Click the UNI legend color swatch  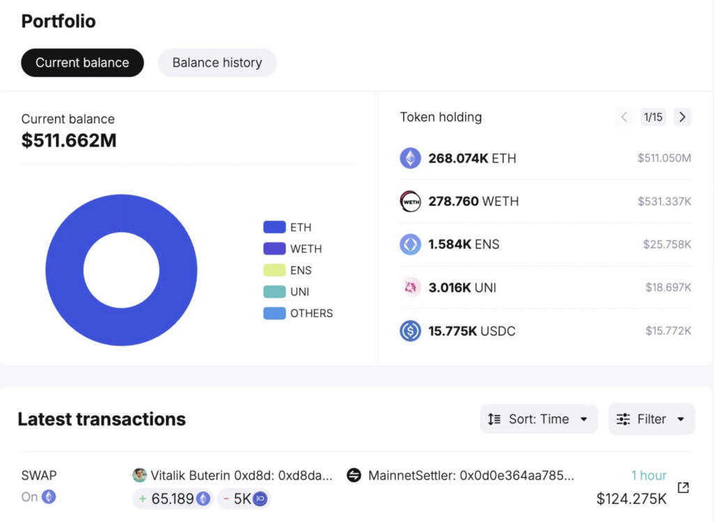point(275,292)
